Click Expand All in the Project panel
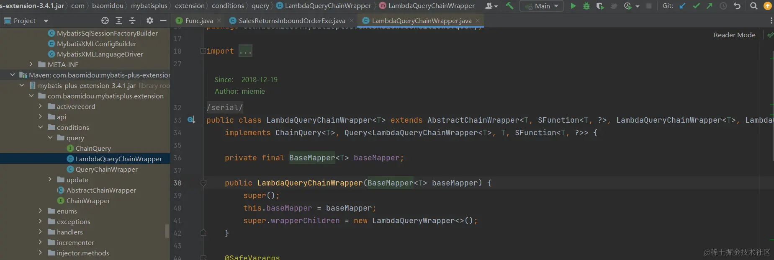Viewport: 774px width, 260px height. [x=119, y=21]
